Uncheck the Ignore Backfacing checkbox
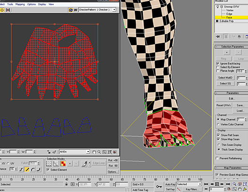248x192 pixels. point(218,64)
